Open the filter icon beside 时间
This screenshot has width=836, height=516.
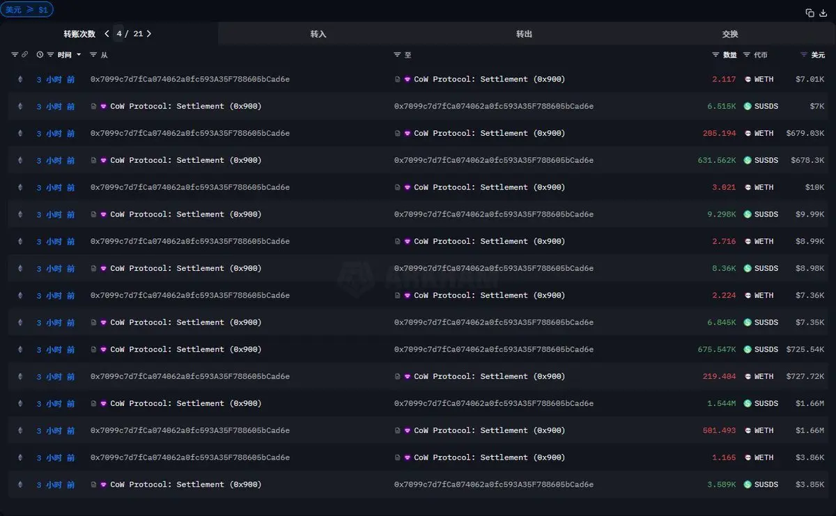coord(51,54)
